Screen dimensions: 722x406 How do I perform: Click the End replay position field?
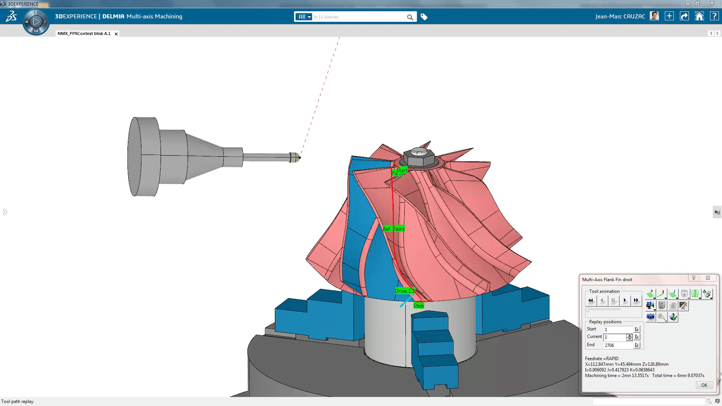click(x=618, y=345)
